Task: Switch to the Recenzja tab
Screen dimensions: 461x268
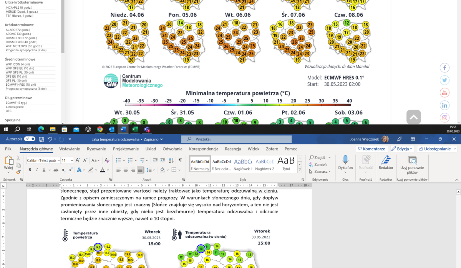Action: [233, 149]
